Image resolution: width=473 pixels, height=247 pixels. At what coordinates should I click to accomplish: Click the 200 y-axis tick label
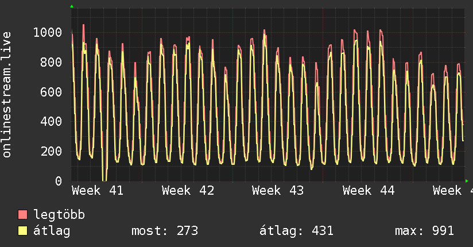tap(51, 151)
